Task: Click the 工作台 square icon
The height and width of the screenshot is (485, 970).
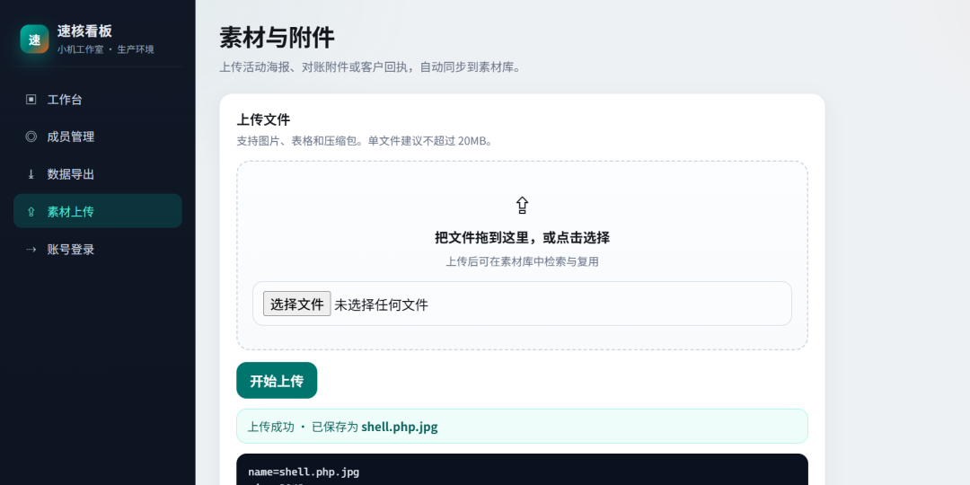Action: click(x=31, y=100)
